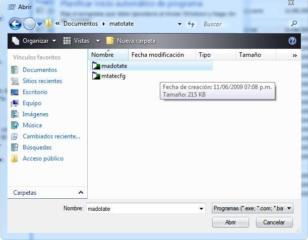Go back with the blue Back arrow
Image resolution: width=308 pixels, height=240 pixels.
coord(15,24)
